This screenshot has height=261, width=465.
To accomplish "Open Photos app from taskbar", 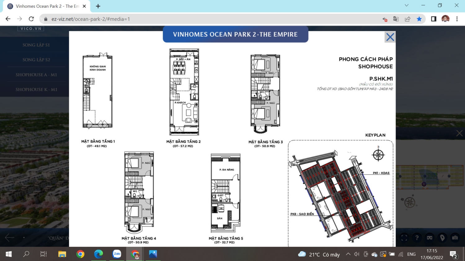I will click(x=153, y=254).
